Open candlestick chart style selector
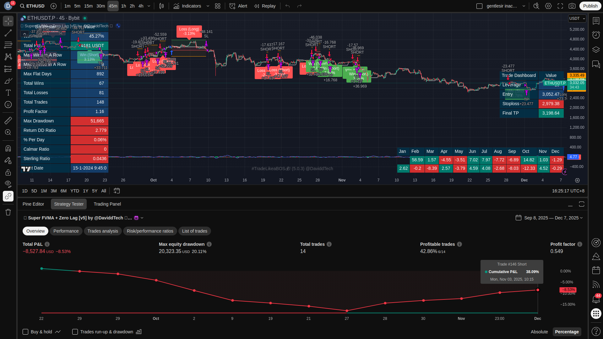This screenshot has width=603, height=339. point(161,6)
